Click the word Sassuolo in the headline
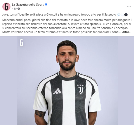 tap(110, 15)
